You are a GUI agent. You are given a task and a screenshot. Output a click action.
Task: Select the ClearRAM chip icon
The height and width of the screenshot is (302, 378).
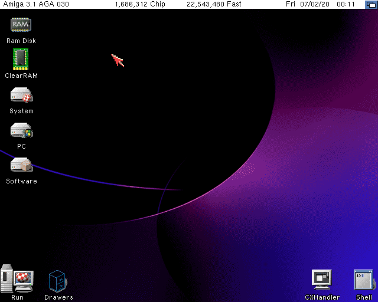pos(21,59)
